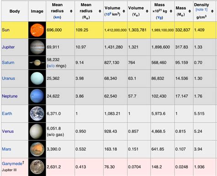Open the Mars link
Viewport: 217px width, 176px height.
(6, 149)
